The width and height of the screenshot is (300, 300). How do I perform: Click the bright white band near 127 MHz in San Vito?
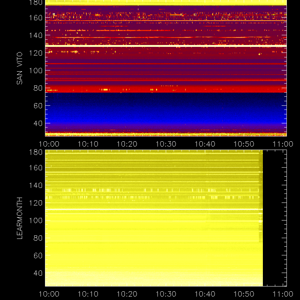click(166, 46)
